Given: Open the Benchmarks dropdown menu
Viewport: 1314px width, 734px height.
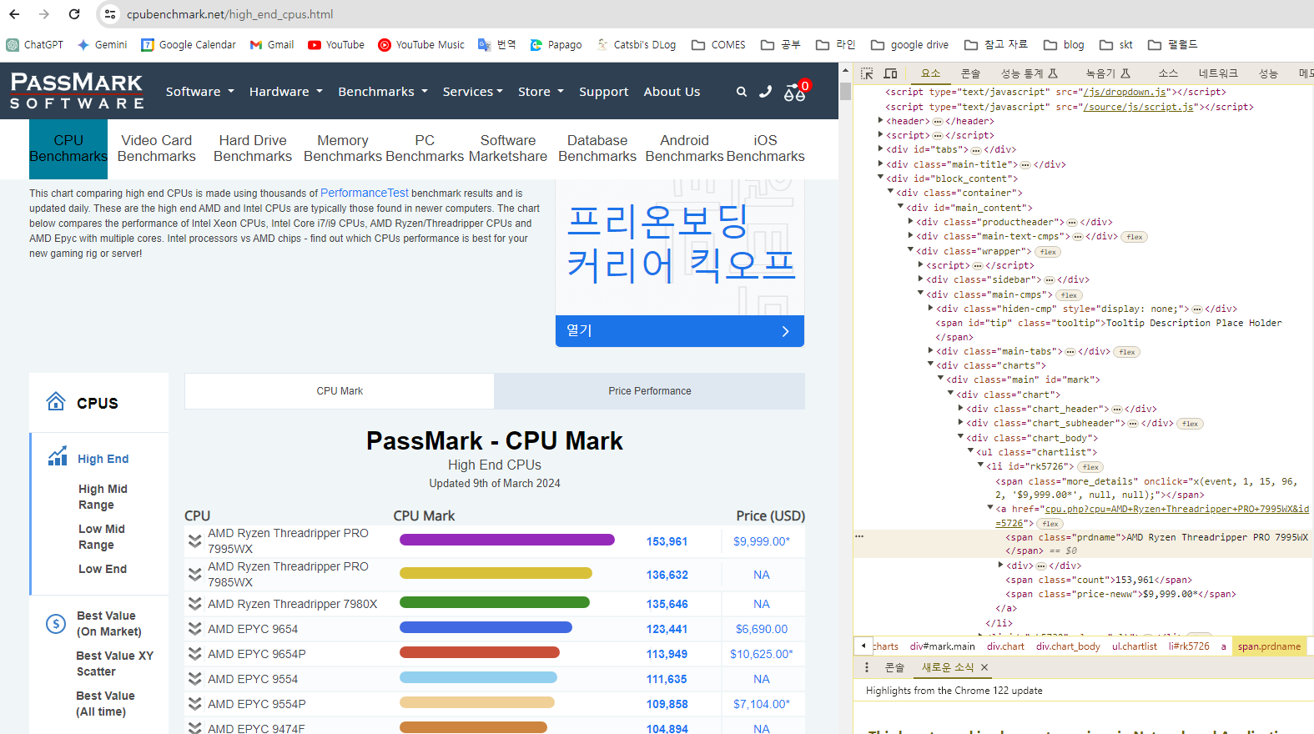Looking at the screenshot, I should (382, 92).
